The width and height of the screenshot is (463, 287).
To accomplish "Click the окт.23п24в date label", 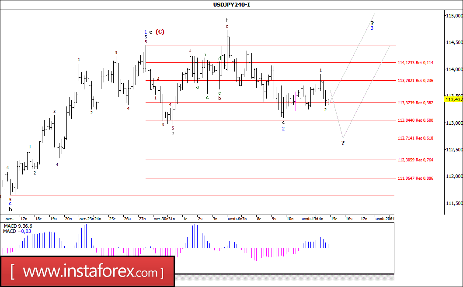I will pos(90,219).
